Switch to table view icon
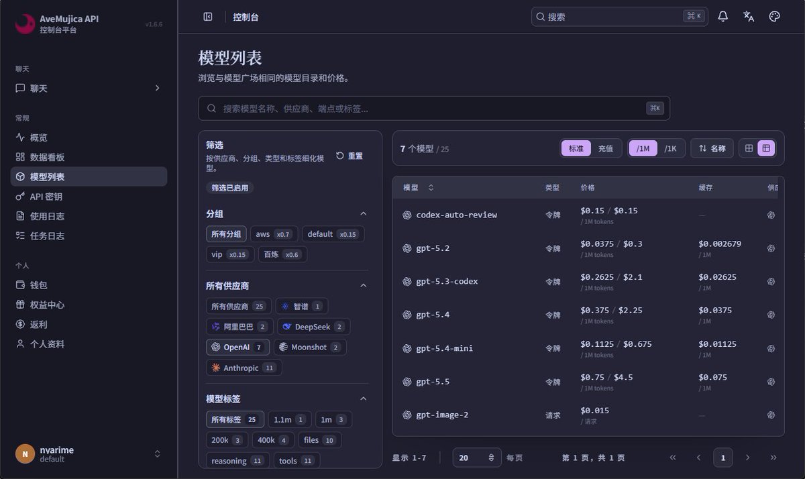 [x=766, y=148]
